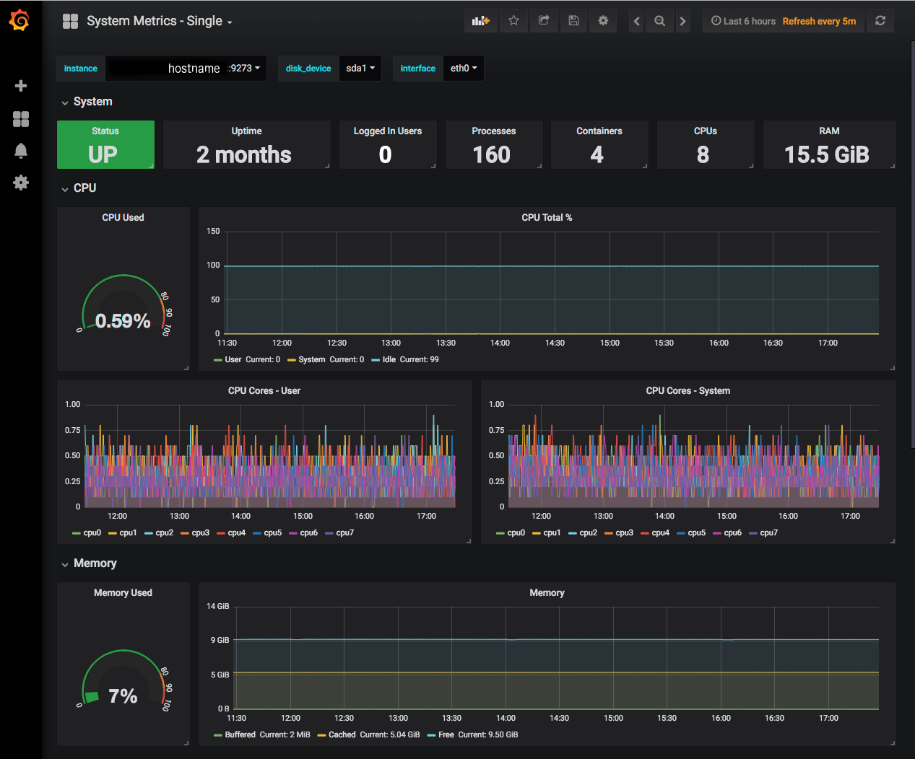The image size is (915, 759).
Task: Shift time range back with left arrow
Action: [x=636, y=21]
